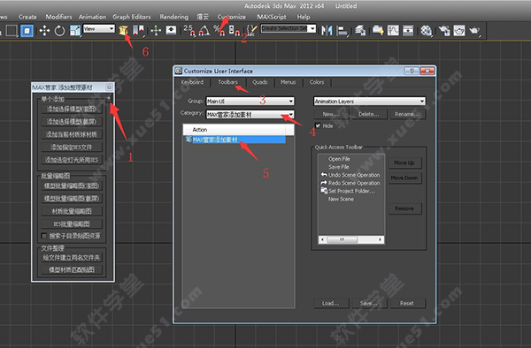Click the Quick Access Toolbar horizontal scrollbar

(x=351, y=239)
